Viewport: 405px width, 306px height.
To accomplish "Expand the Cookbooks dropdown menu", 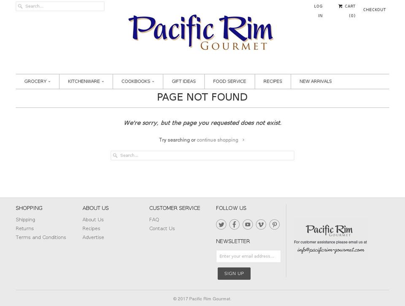I will click(x=138, y=81).
